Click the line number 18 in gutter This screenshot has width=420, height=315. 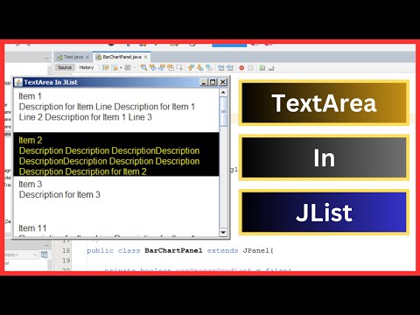point(66,250)
